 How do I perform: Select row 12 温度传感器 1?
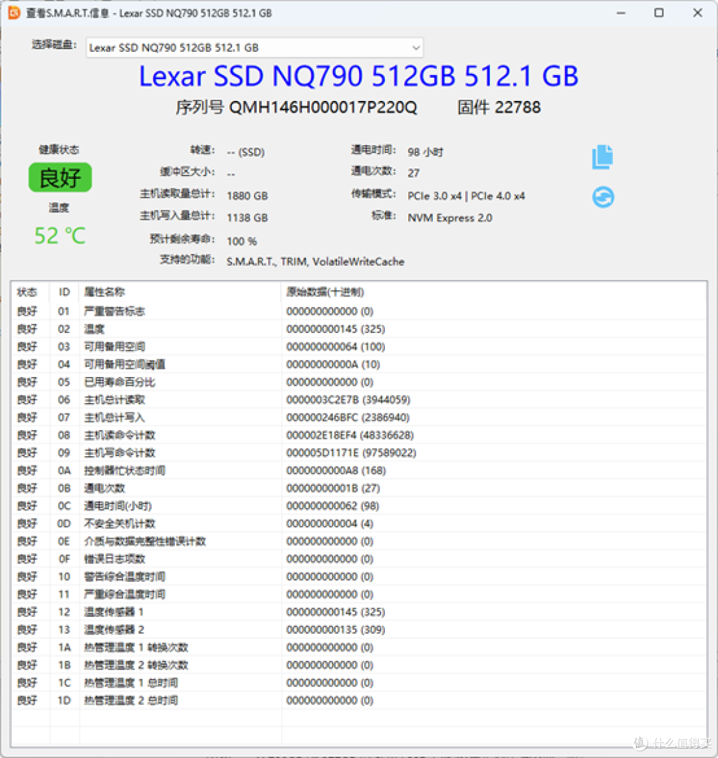[358, 612]
